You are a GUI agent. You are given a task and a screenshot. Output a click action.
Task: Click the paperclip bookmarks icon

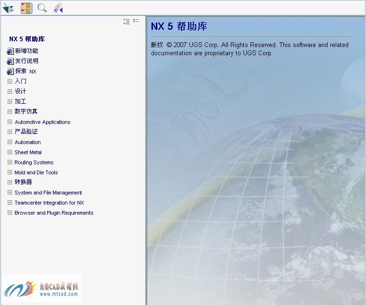(x=58, y=8)
